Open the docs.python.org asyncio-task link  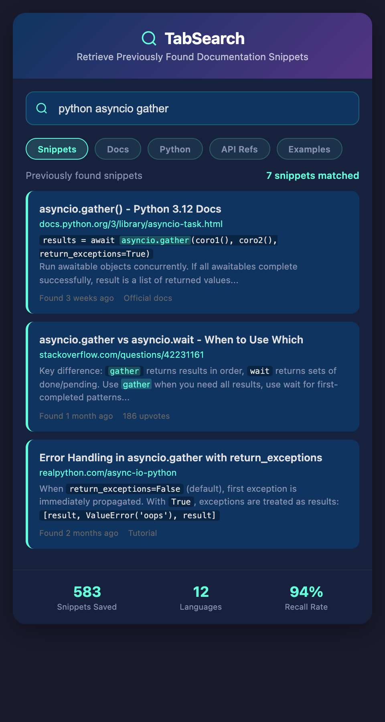(131, 224)
